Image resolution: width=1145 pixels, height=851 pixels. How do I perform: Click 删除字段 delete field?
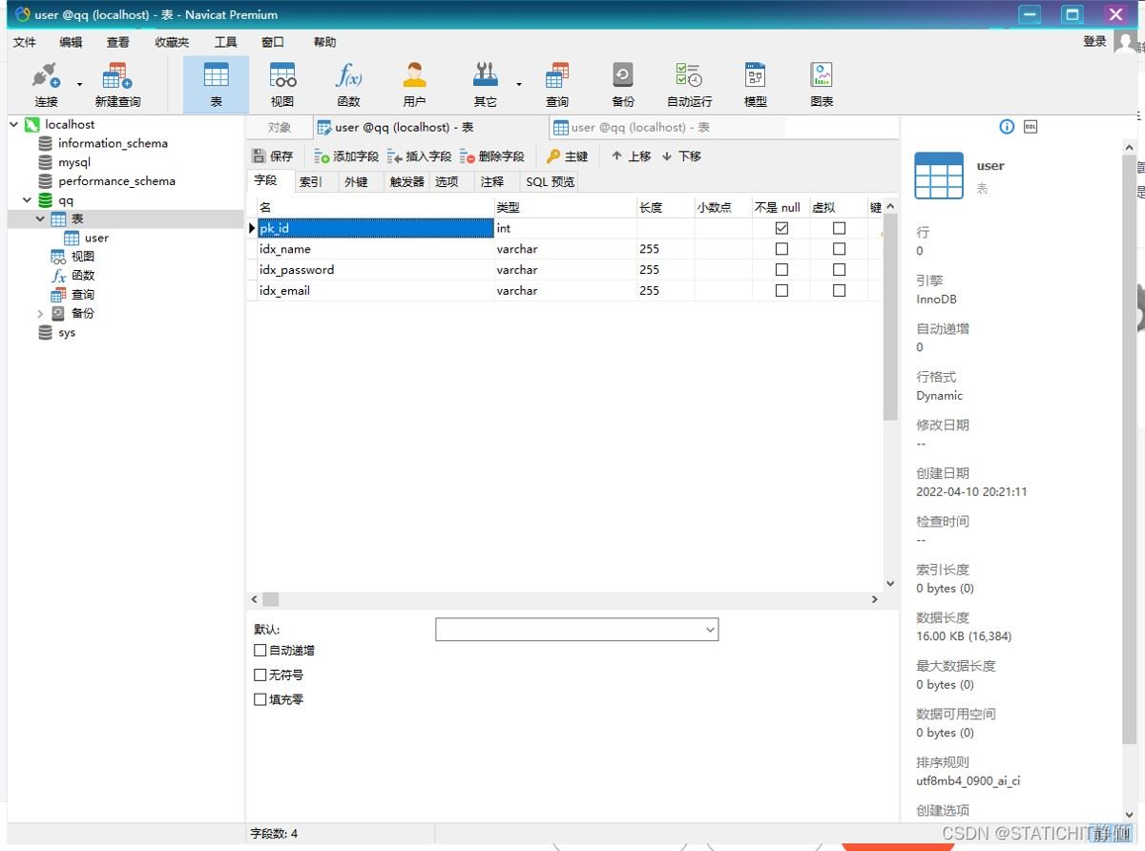492,156
